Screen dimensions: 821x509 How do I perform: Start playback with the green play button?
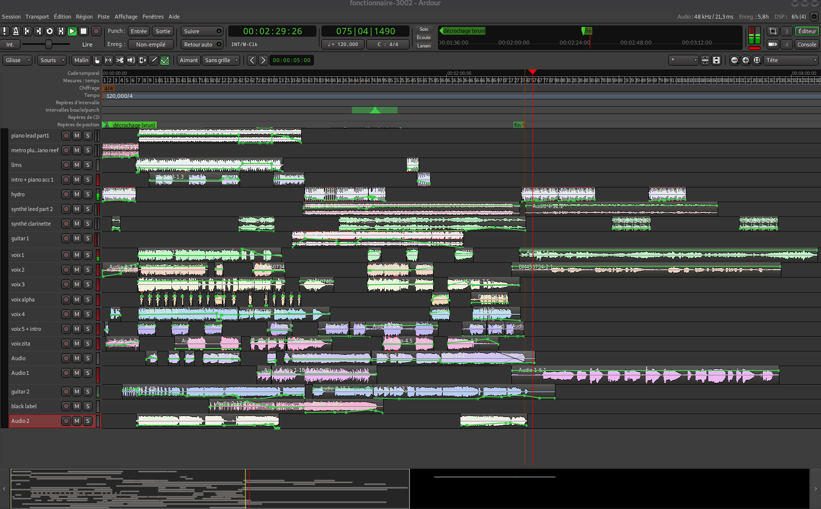pos(72,31)
